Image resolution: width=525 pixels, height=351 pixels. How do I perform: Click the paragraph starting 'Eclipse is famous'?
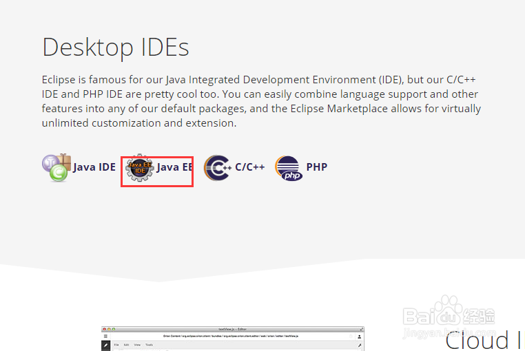pyautogui.click(x=261, y=101)
